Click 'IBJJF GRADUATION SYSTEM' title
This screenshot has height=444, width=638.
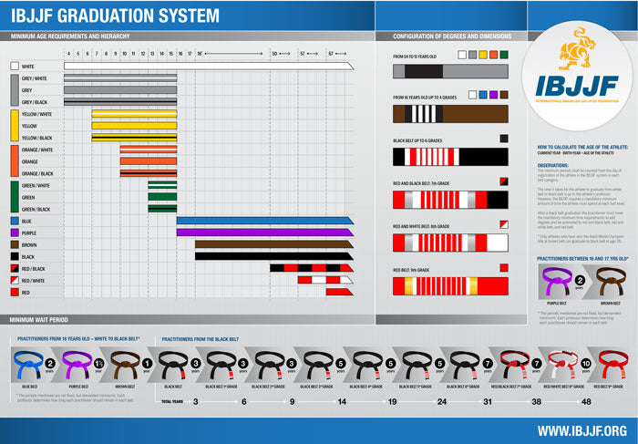115,15
